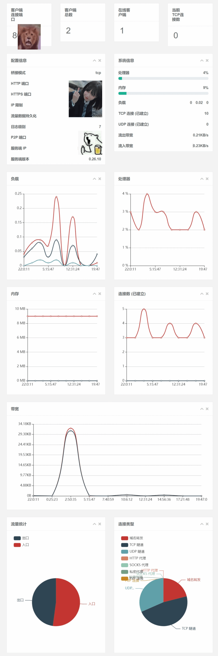
Task: Close the 内存 chart panel
Action: pos(100,294)
